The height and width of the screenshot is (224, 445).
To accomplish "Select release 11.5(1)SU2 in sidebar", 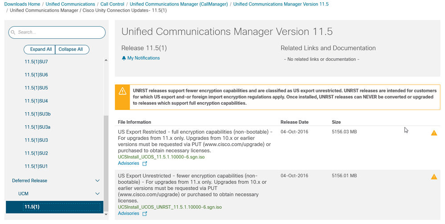I will (37, 153).
